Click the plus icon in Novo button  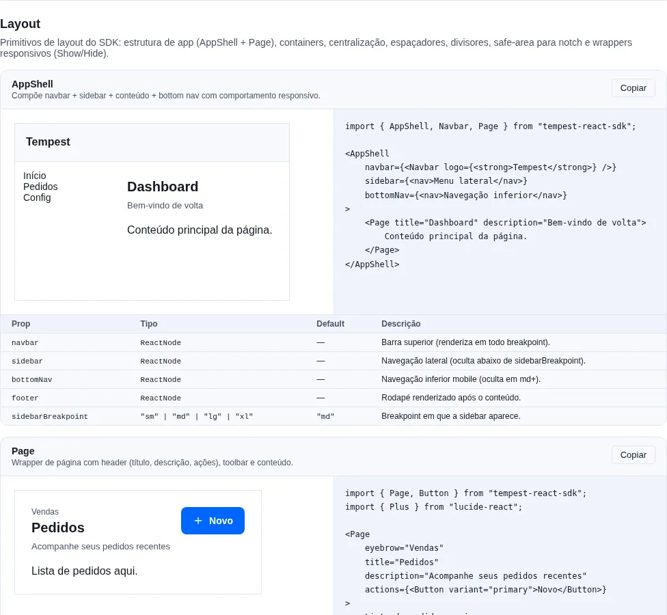pyautogui.click(x=198, y=521)
